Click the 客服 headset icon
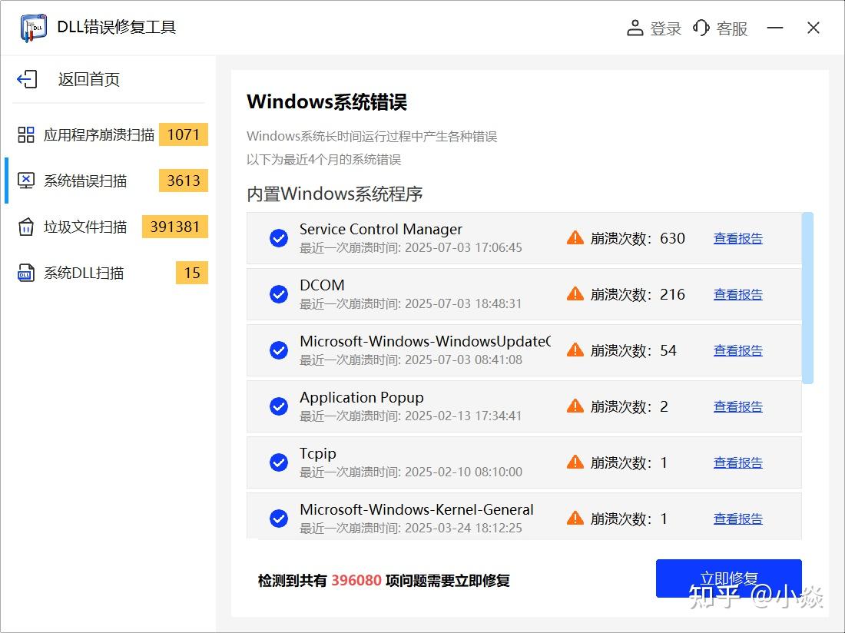 pyautogui.click(x=700, y=28)
